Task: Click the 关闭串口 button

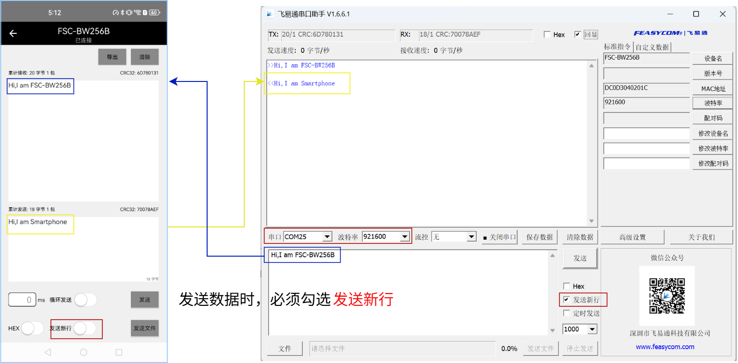Action: (499, 237)
